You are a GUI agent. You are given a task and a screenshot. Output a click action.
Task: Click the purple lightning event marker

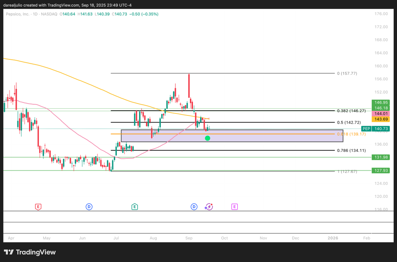[209, 207]
